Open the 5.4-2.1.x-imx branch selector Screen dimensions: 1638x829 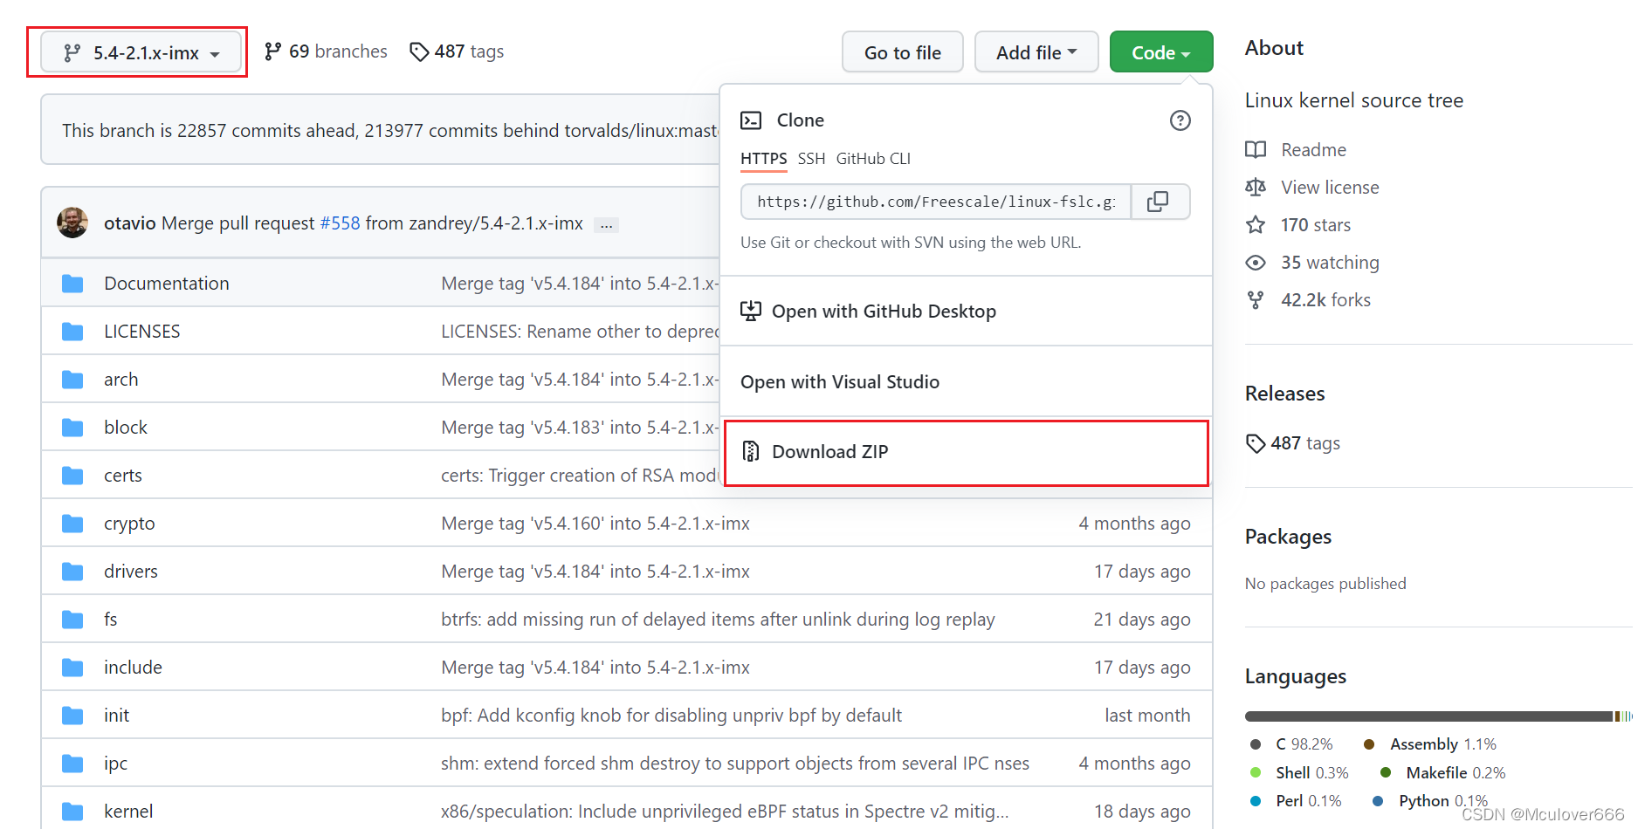point(141,52)
